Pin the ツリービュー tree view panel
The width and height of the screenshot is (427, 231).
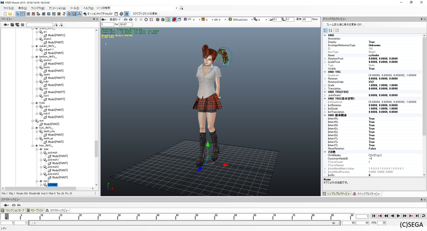click(94, 19)
